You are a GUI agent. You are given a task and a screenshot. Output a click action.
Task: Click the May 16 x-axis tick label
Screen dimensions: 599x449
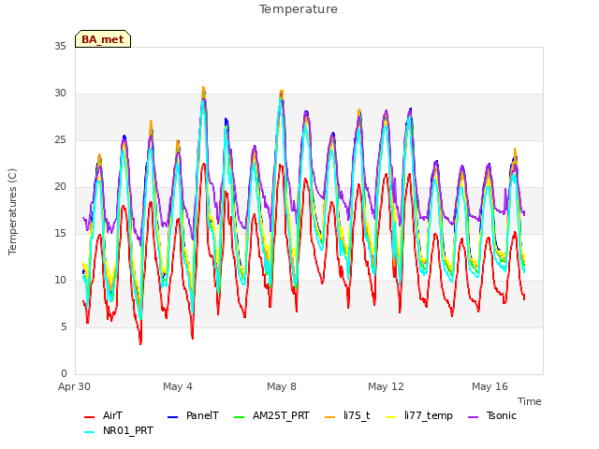(489, 386)
